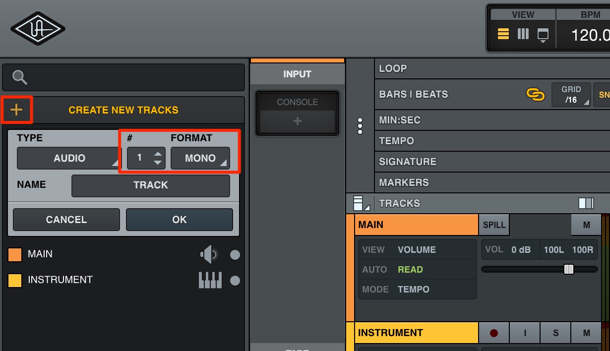This screenshot has width=610, height=351.
Task: Click the plus icon beside Create New Tracks
Action: (x=16, y=110)
